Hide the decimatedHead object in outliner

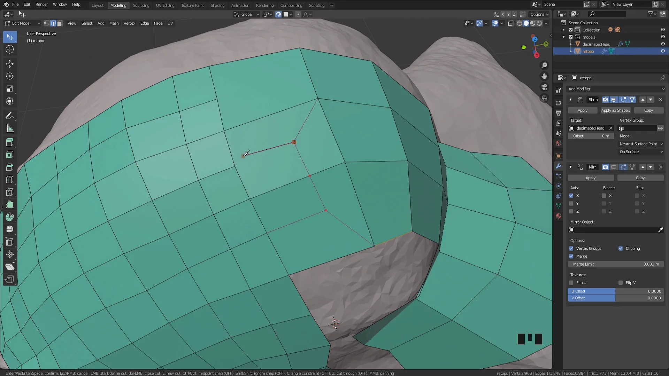point(663,44)
